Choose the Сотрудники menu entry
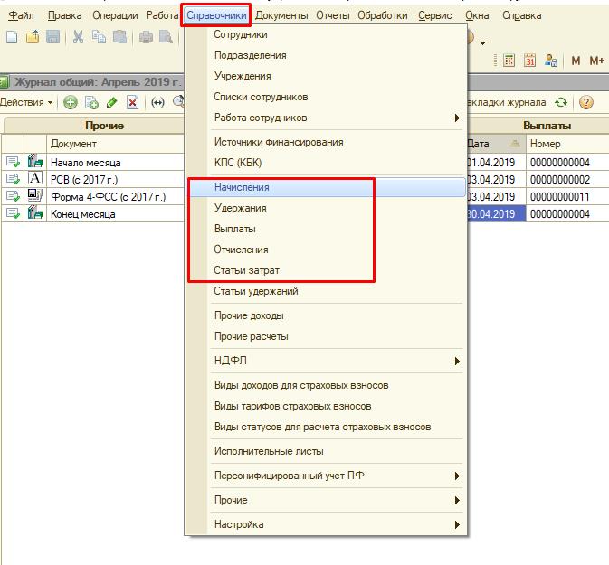Screen dimensions: 609x565 coord(240,34)
